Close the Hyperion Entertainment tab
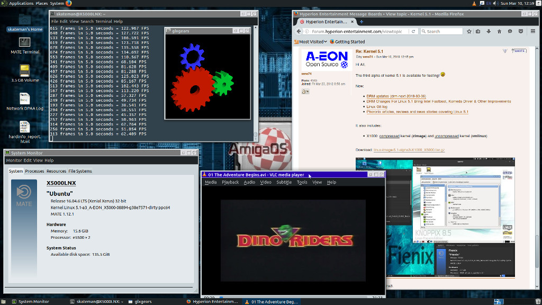The image size is (542, 305). pyautogui.click(x=352, y=21)
